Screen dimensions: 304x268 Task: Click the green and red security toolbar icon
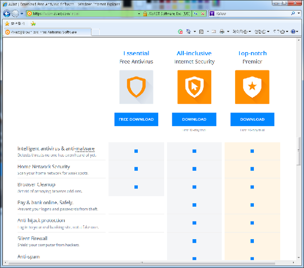(180, 31)
